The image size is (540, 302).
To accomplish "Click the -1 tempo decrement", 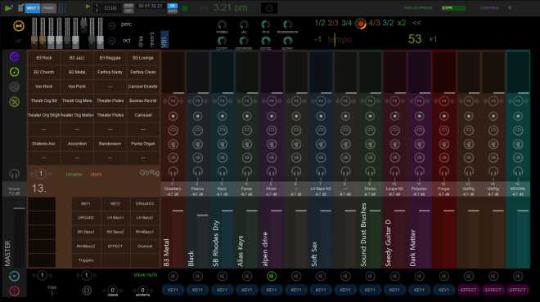I will click(x=317, y=39).
